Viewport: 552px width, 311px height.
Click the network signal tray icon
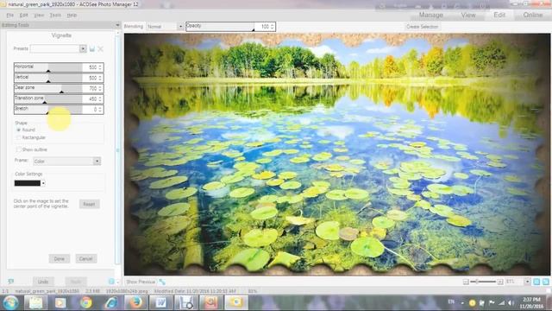[x=502, y=303]
